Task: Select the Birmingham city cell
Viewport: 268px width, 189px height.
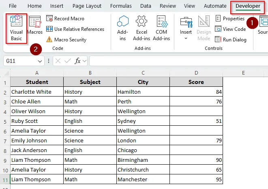Action: point(143,160)
